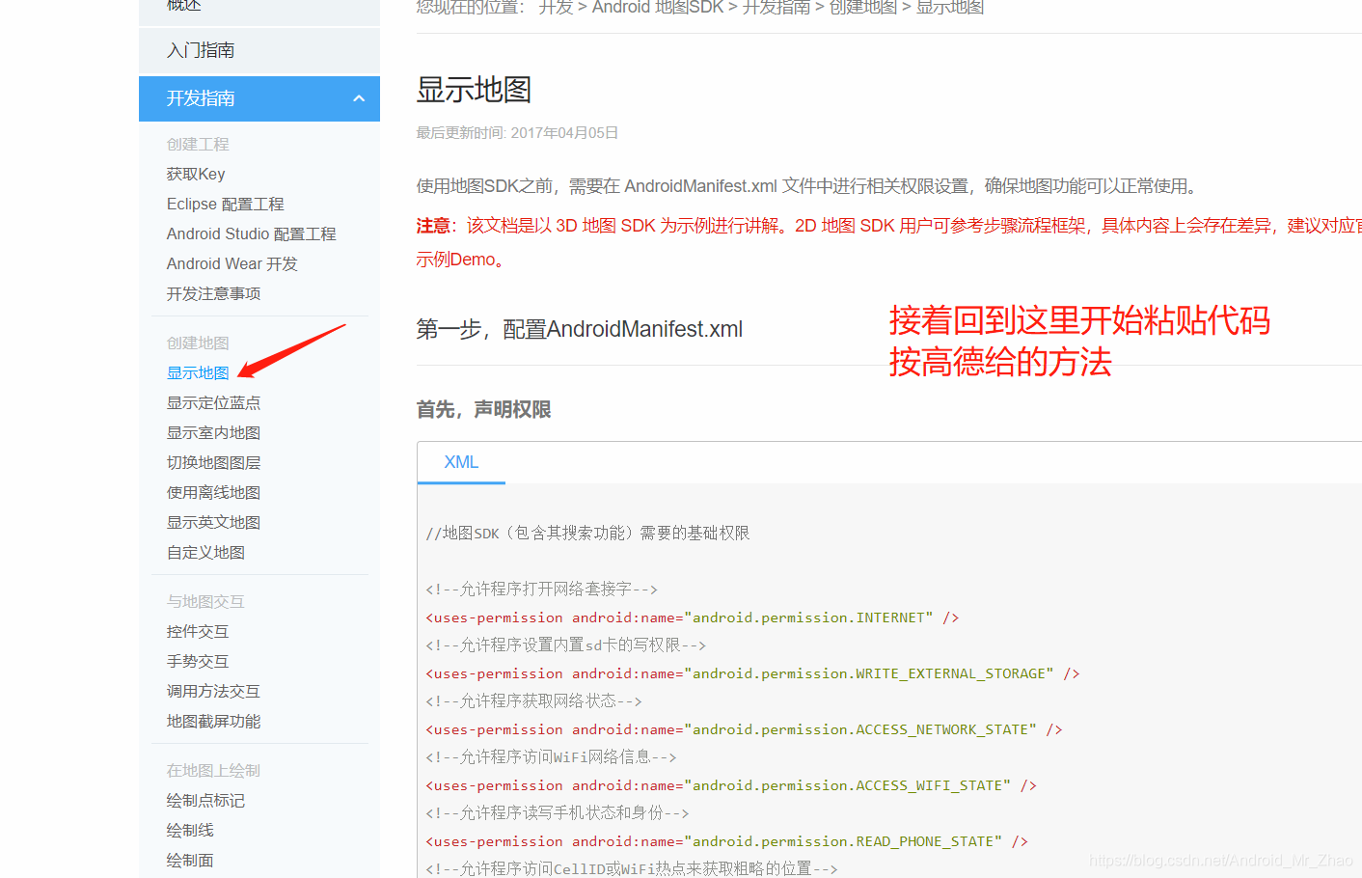
Task: Click the INTERNET permission code line
Action: [693, 617]
